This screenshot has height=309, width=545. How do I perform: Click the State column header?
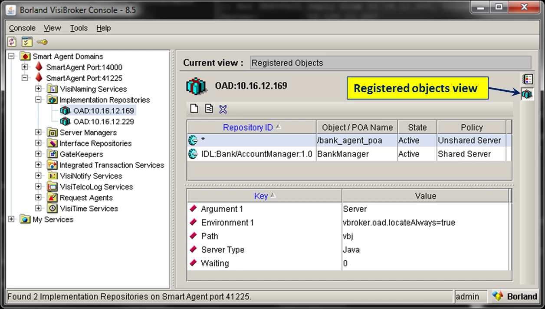coord(417,127)
